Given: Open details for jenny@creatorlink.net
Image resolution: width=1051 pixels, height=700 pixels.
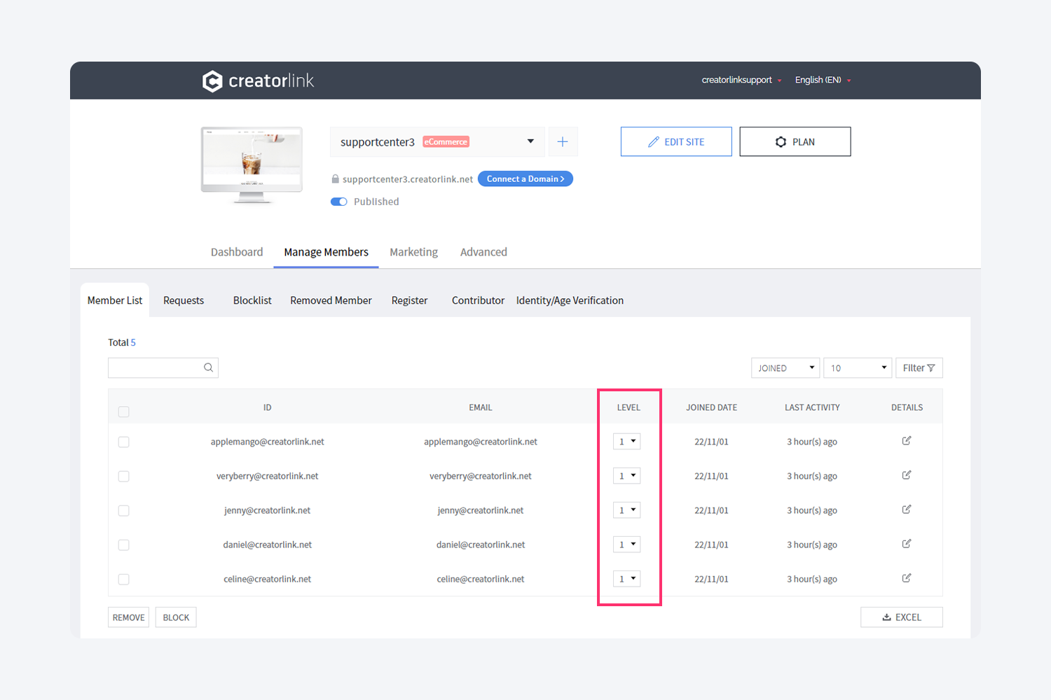Looking at the screenshot, I should (x=907, y=510).
